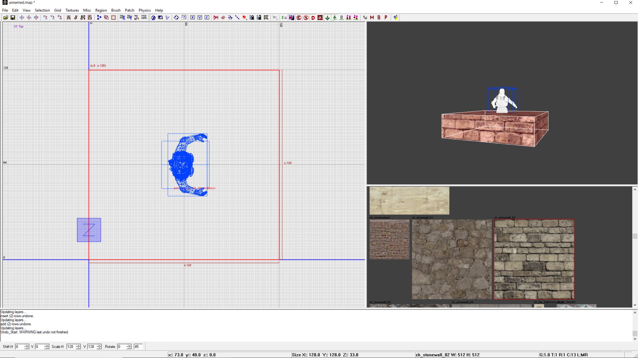Click the Rotate spinner arrows
Viewport: 638px width, 358px height.
(129, 347)
